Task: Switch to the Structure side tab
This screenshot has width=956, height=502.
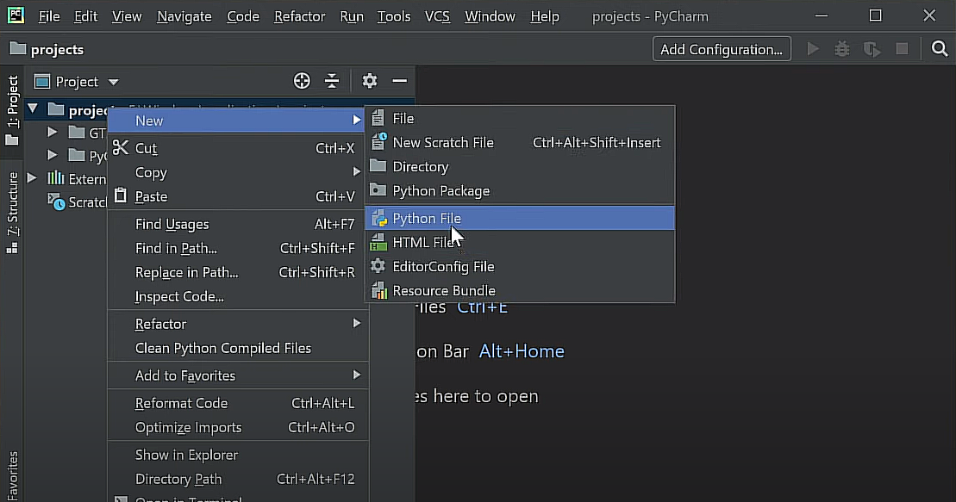Action: tap(12, 207)
